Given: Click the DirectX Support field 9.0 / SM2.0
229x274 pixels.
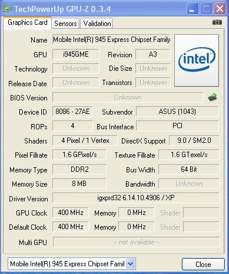Looking at the screenshot, I should [194, 141].
